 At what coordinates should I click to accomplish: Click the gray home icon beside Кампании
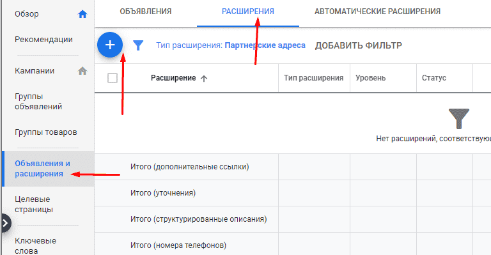(x=82, y=71)
